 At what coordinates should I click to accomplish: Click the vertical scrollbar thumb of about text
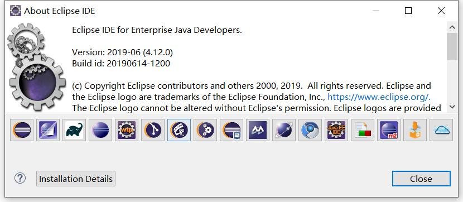[452, 47]
